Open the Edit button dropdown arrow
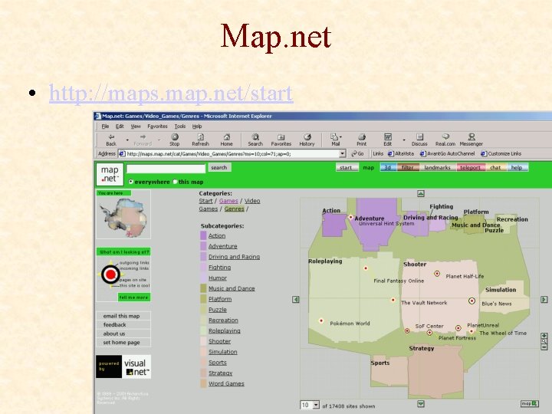 pyautogui.click(x=404, y=140)
